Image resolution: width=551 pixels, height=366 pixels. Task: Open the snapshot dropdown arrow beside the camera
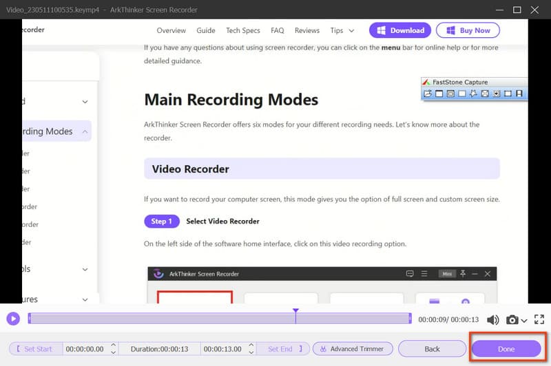(524, 321)
